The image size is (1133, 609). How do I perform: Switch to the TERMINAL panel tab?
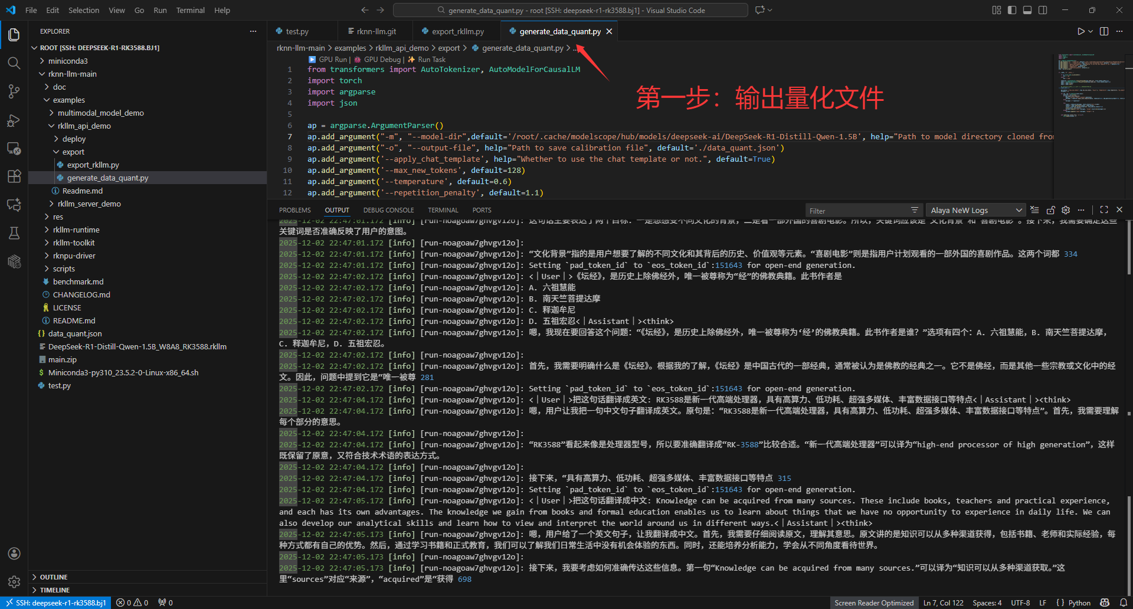443,210
